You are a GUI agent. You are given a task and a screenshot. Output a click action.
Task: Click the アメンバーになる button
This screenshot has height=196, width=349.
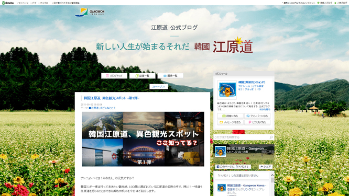click(x=257, y=116)
